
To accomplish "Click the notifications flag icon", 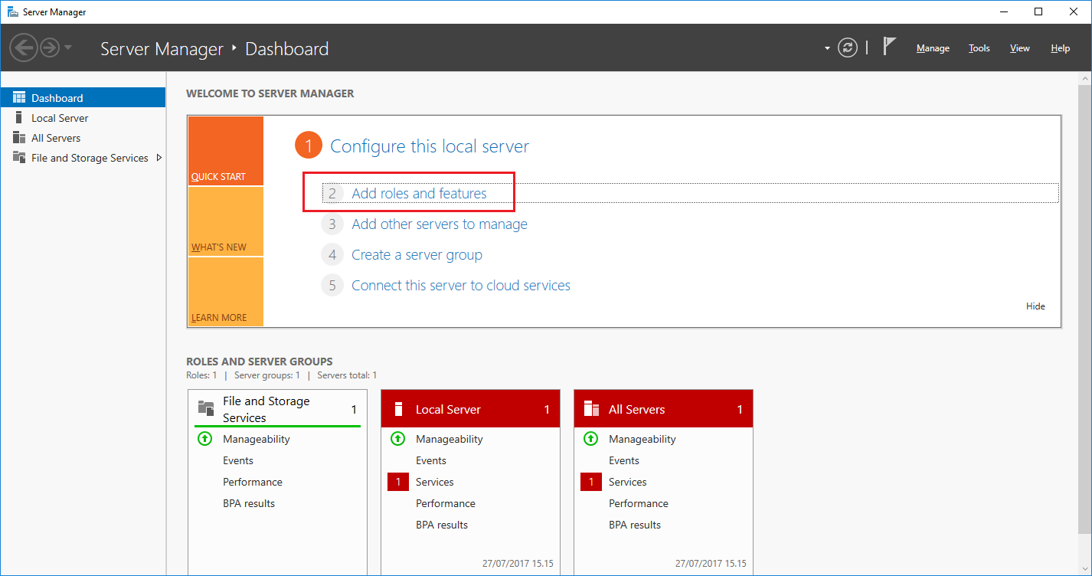I will [x=888, y=47].
